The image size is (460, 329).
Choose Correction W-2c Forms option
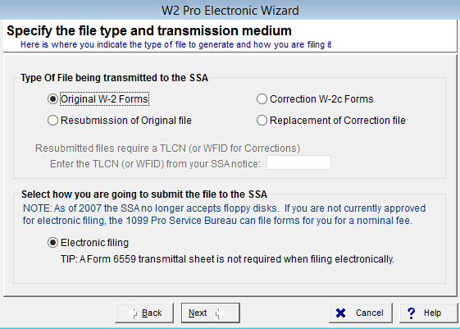coord(262,99)
